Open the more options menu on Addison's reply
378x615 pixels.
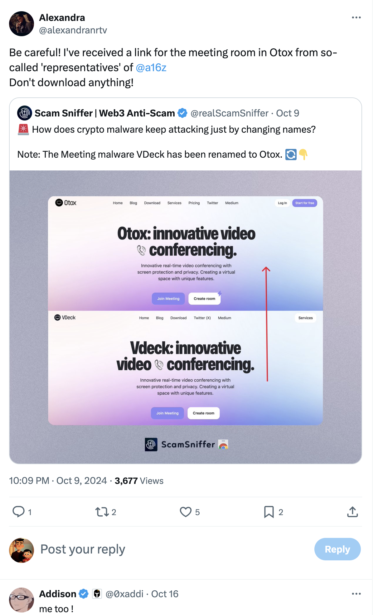tap(356, 594)
